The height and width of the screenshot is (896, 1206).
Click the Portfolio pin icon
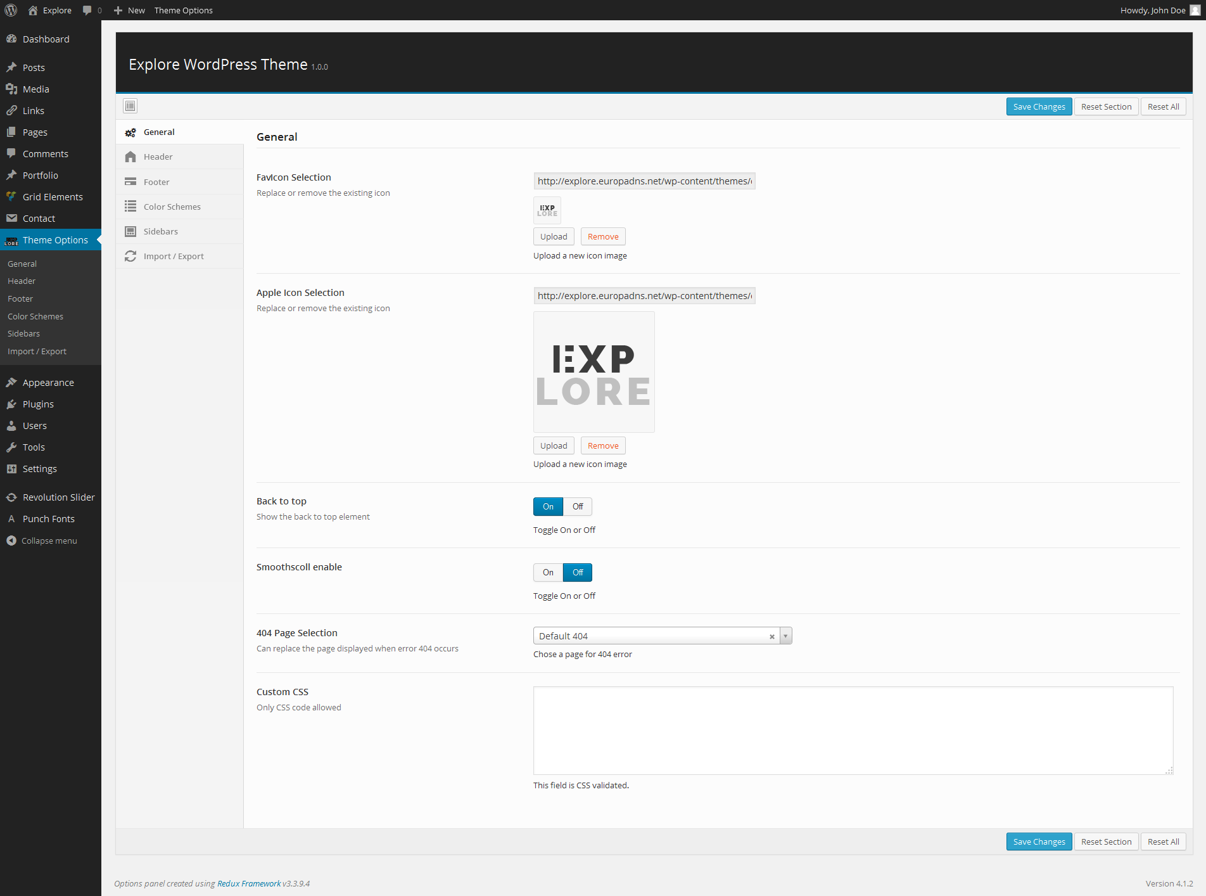11,175
